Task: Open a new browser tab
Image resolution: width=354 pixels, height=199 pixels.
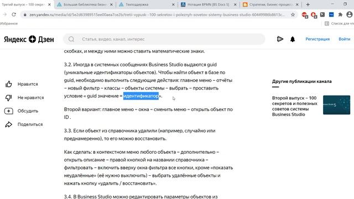Action: point(308,4)
